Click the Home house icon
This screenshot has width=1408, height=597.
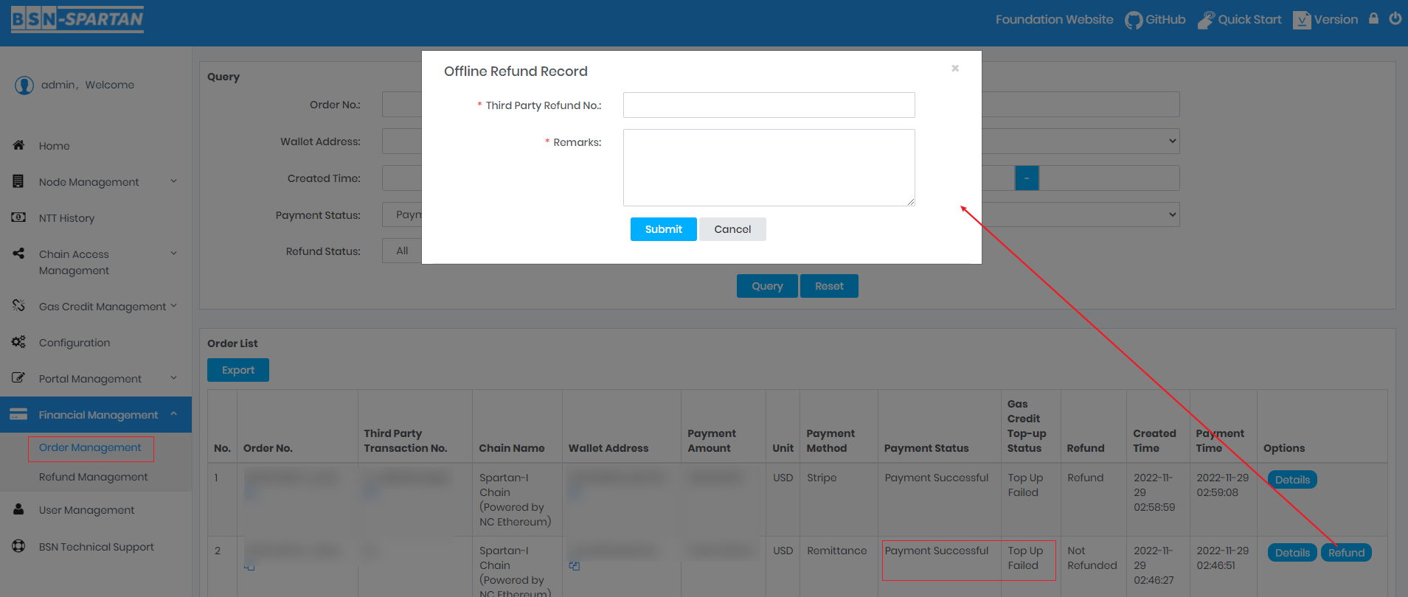pyautogui.click(x=19, y=145)
